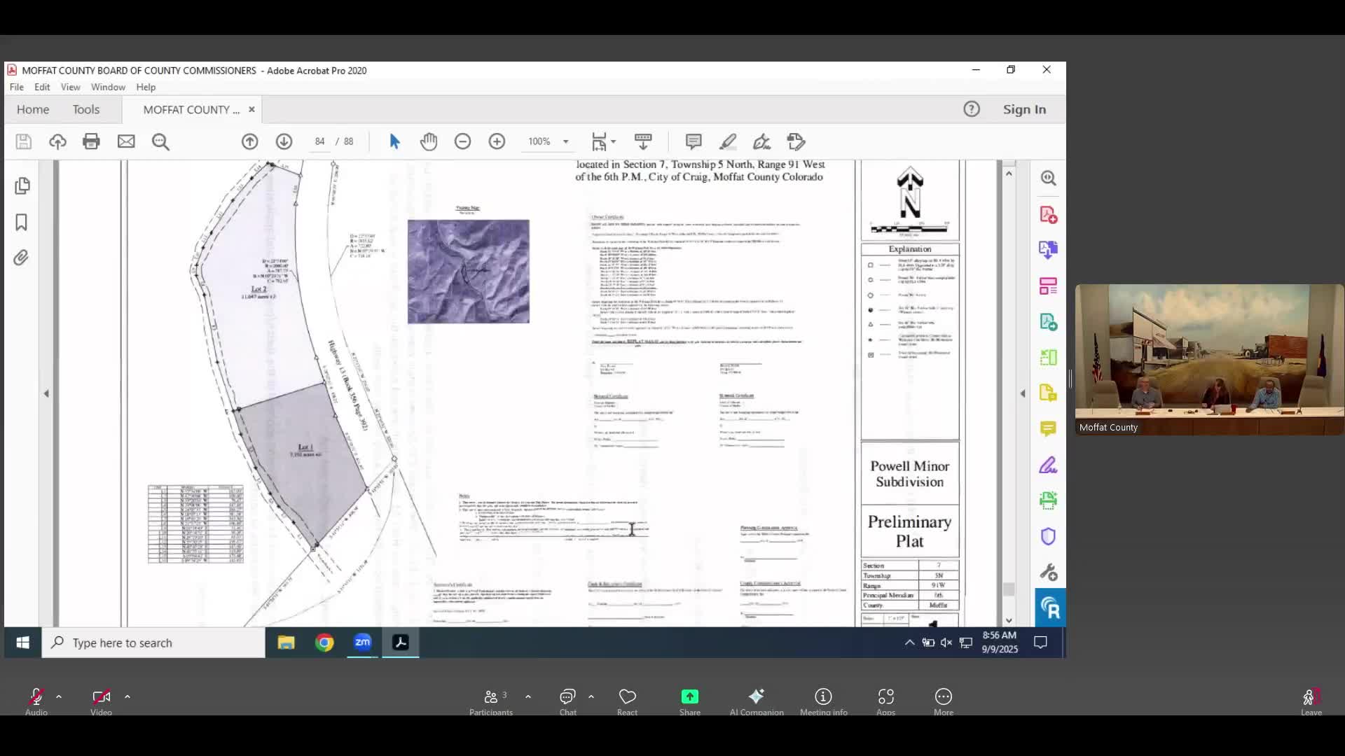1345x756 pixels.
Task: Click the page number field showing 84
Action: [x=320, y=141]
